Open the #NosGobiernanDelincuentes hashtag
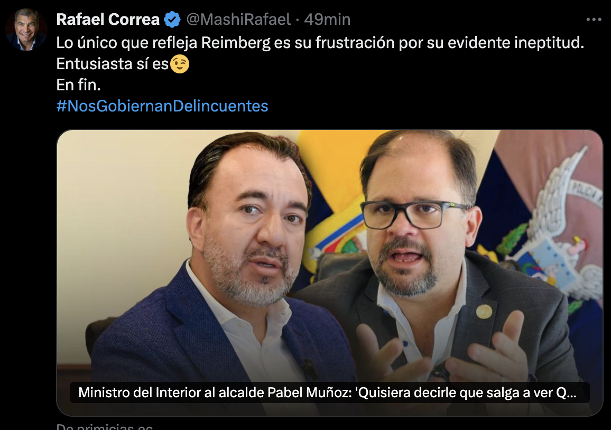The height and width of the screenshot is (430, 611). click(x=162, y=106)
